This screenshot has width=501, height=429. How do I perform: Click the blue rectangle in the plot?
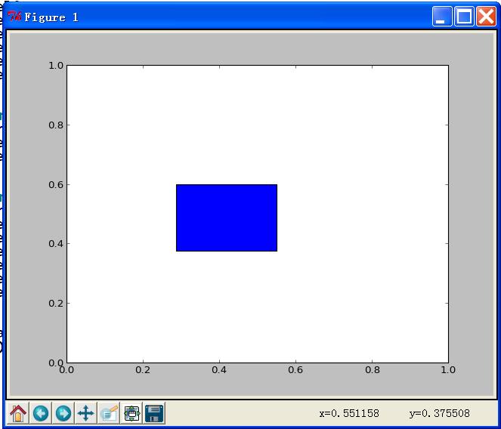point(227,218)
